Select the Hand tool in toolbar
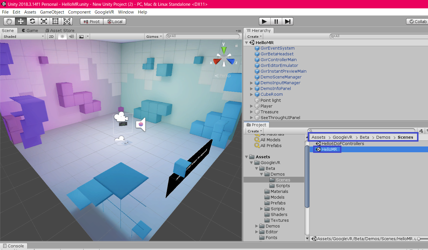 tap(9, 21)
